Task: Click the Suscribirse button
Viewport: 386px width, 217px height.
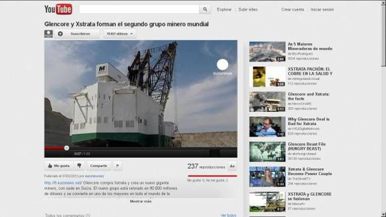Action: (77, 34)
